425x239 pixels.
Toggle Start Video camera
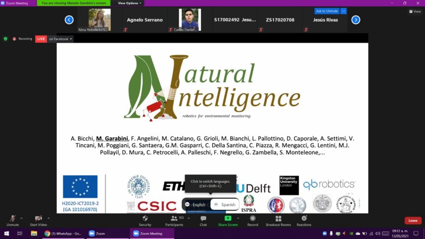coord(38,219)
